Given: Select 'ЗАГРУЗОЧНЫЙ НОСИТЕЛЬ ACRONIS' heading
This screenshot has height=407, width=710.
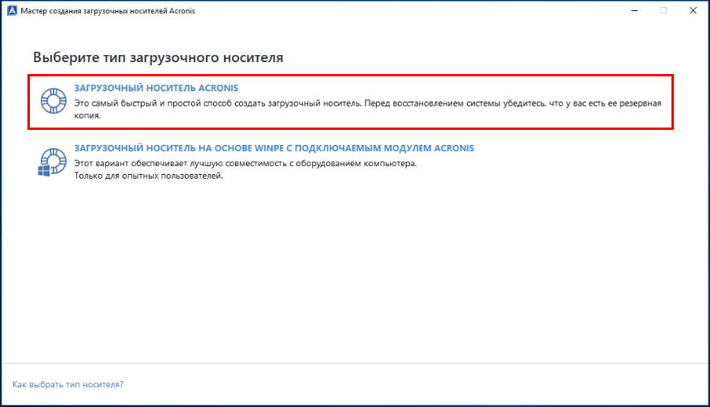Looking at the screenshot, I should [156, 88].
